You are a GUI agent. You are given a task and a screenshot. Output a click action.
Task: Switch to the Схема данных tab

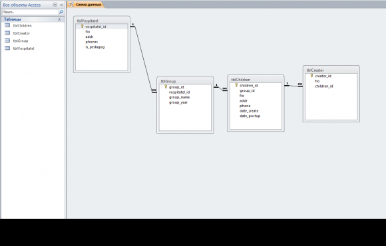(x=85, y=5)
